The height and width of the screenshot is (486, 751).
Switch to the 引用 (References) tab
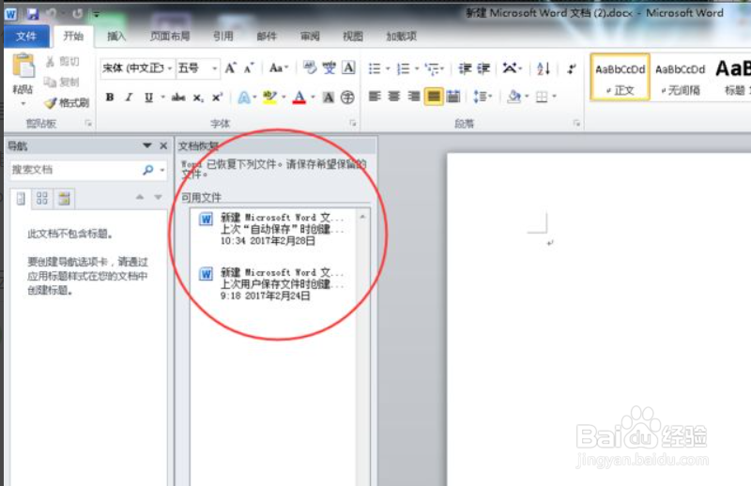(222, 37)
